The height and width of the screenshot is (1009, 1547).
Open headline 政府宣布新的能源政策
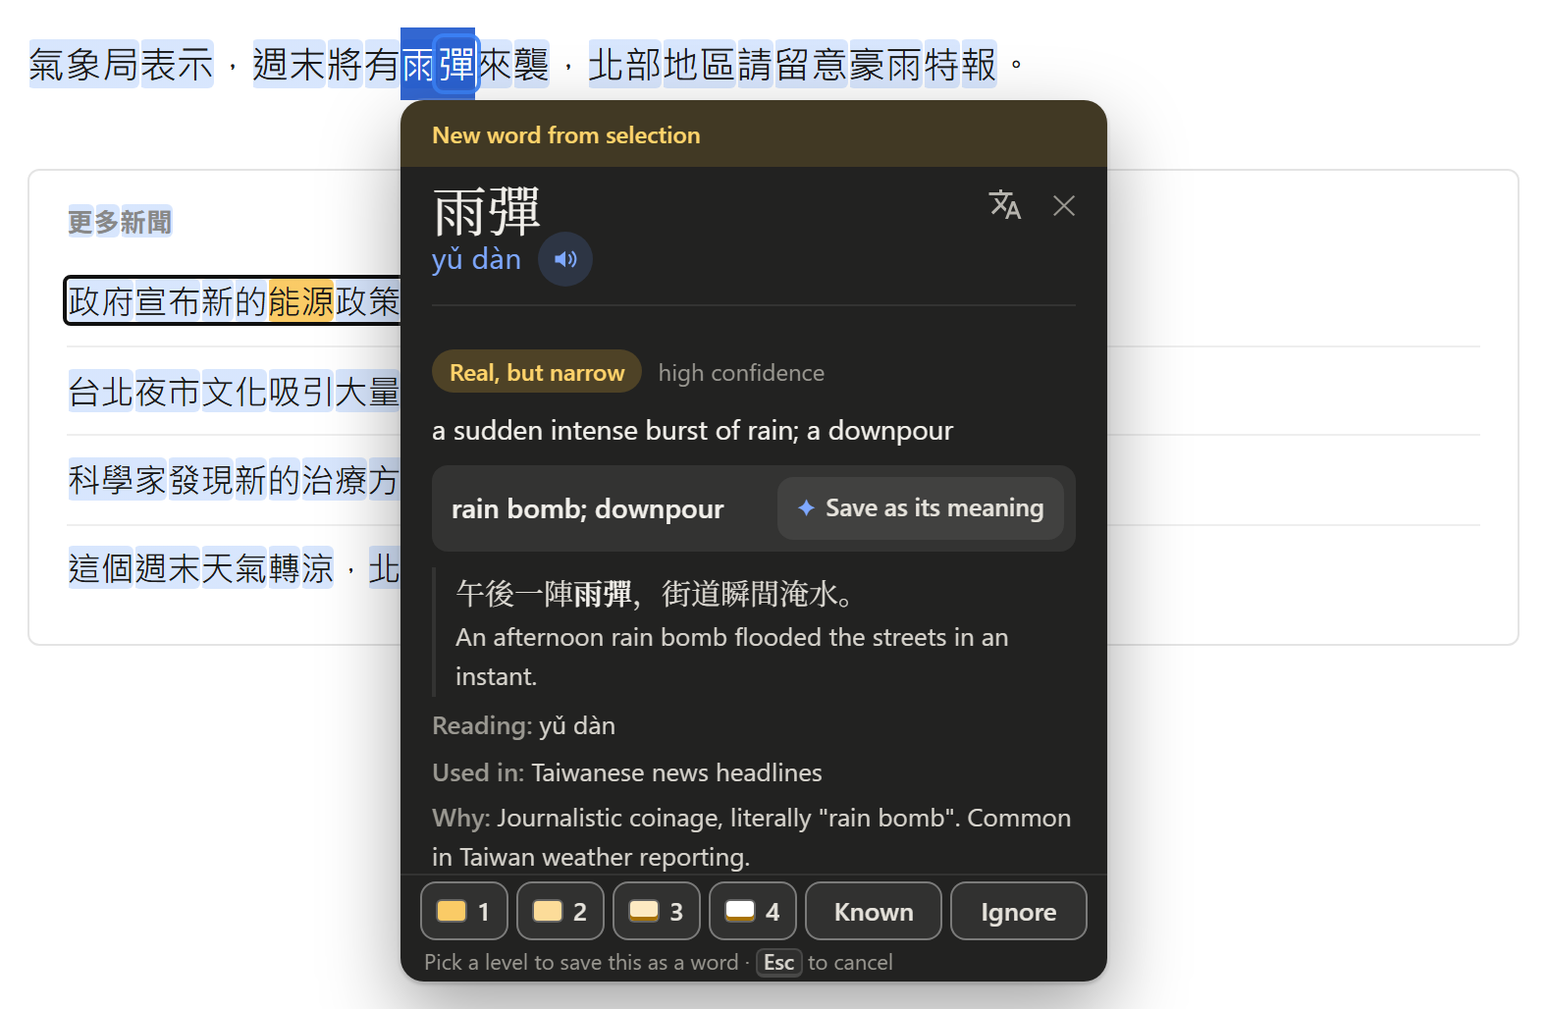click(234, 301)
